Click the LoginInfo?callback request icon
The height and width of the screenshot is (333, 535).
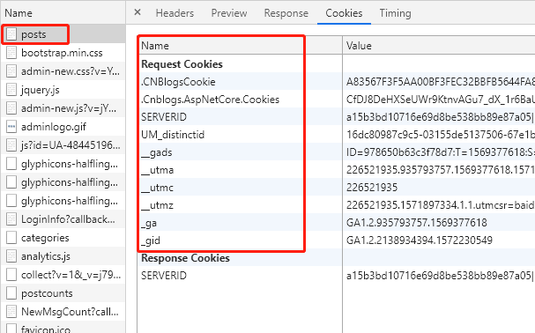click(x=11, y=219)
